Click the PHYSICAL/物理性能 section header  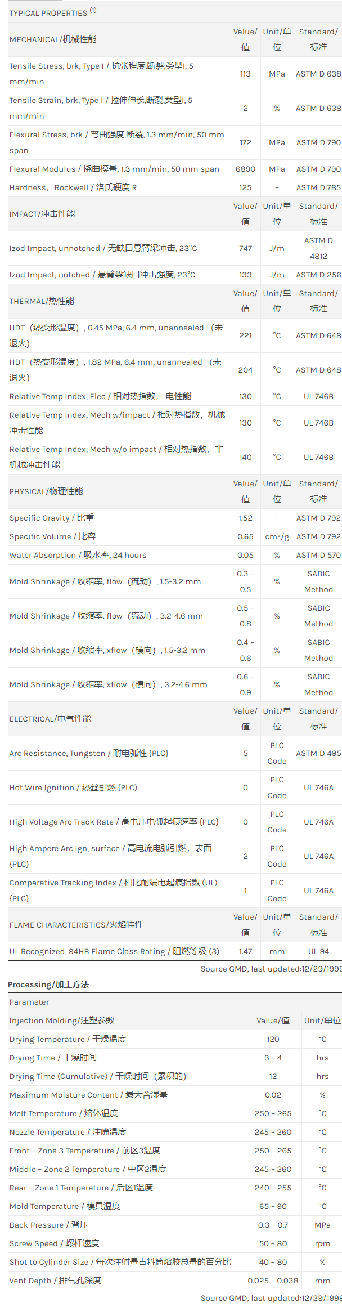click(46, 491)
